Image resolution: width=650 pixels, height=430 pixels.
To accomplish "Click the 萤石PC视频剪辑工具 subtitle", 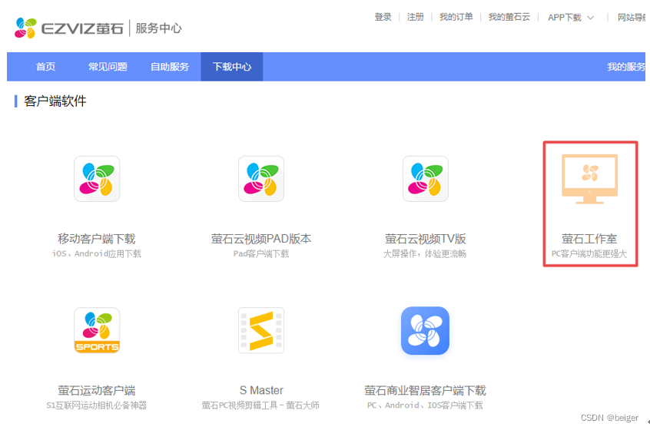I will 260,405.
